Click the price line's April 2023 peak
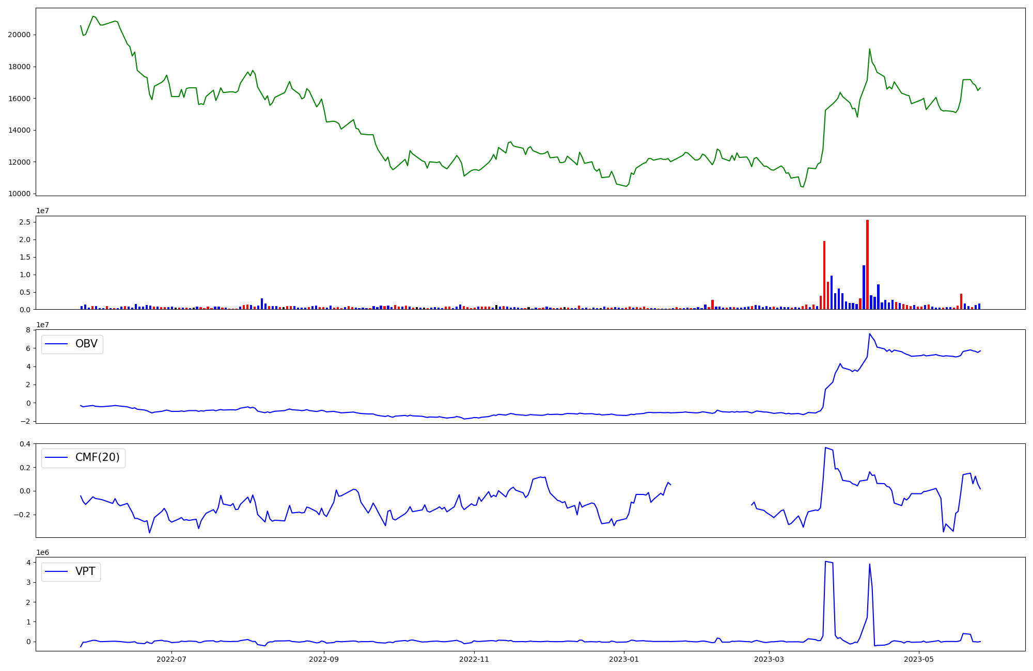 (x=870, y=50)
